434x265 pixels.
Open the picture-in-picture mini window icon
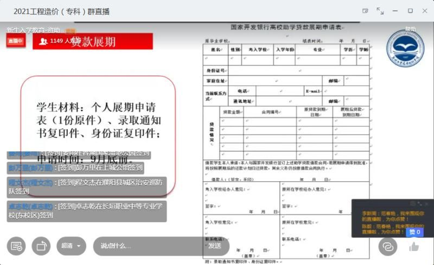click(365, 11)
